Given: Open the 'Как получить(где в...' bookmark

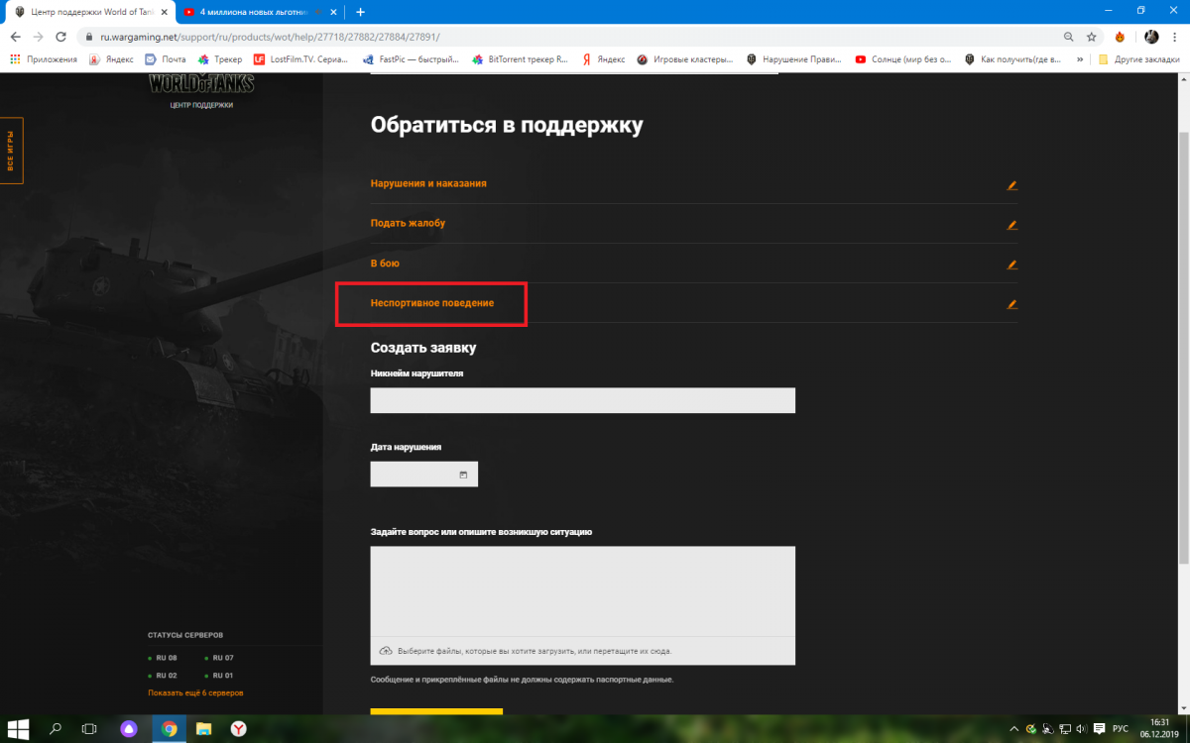Looking at the screenshot, I should pos(1012,59).
